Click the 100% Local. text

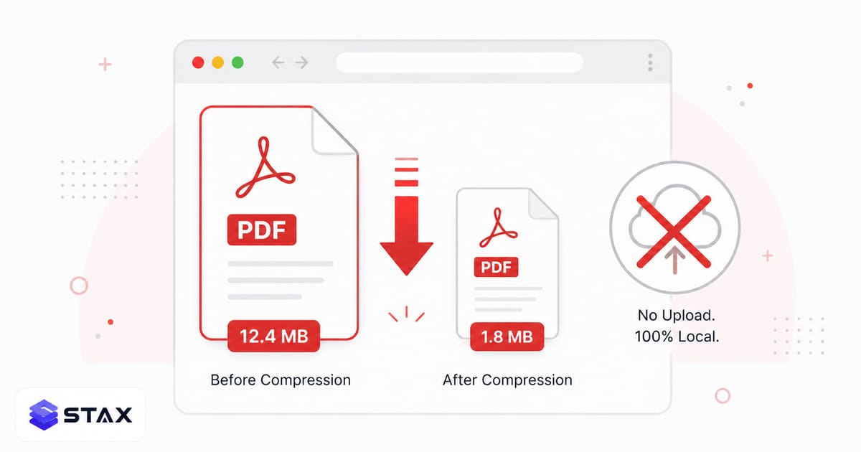point(676,336)
